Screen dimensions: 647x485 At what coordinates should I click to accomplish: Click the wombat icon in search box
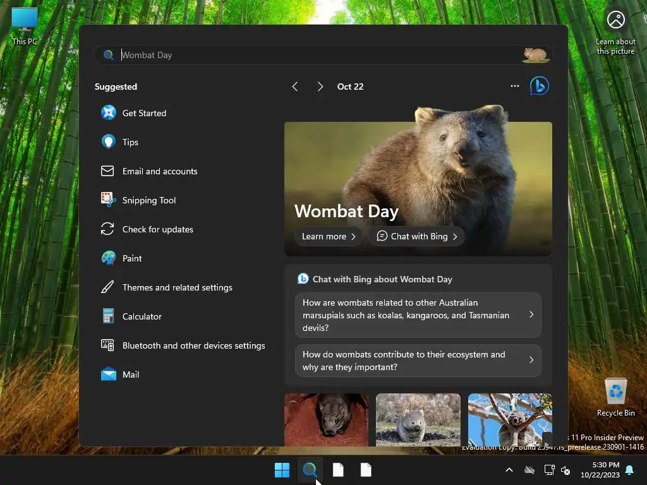tap(535, 55)
